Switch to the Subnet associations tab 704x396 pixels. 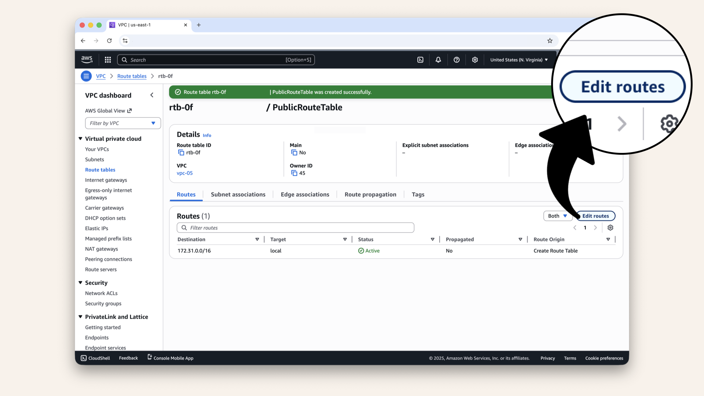[x=238, y=194]
